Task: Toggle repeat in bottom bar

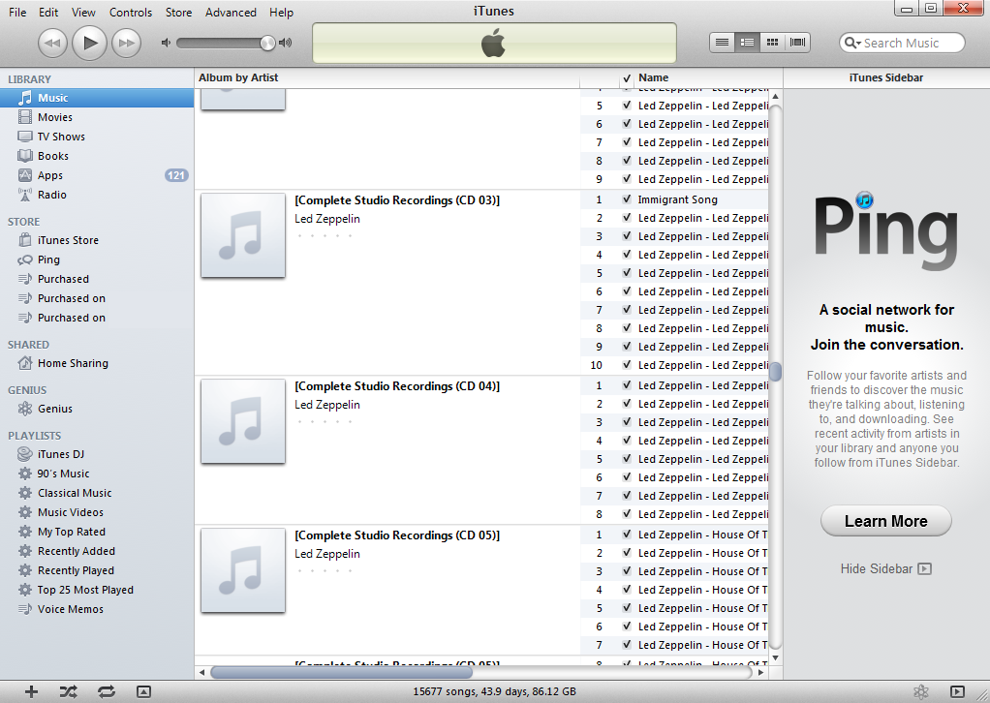Action: click(x=107, y=691)
